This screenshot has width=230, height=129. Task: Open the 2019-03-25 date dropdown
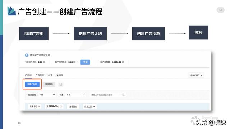click(196, 75)
